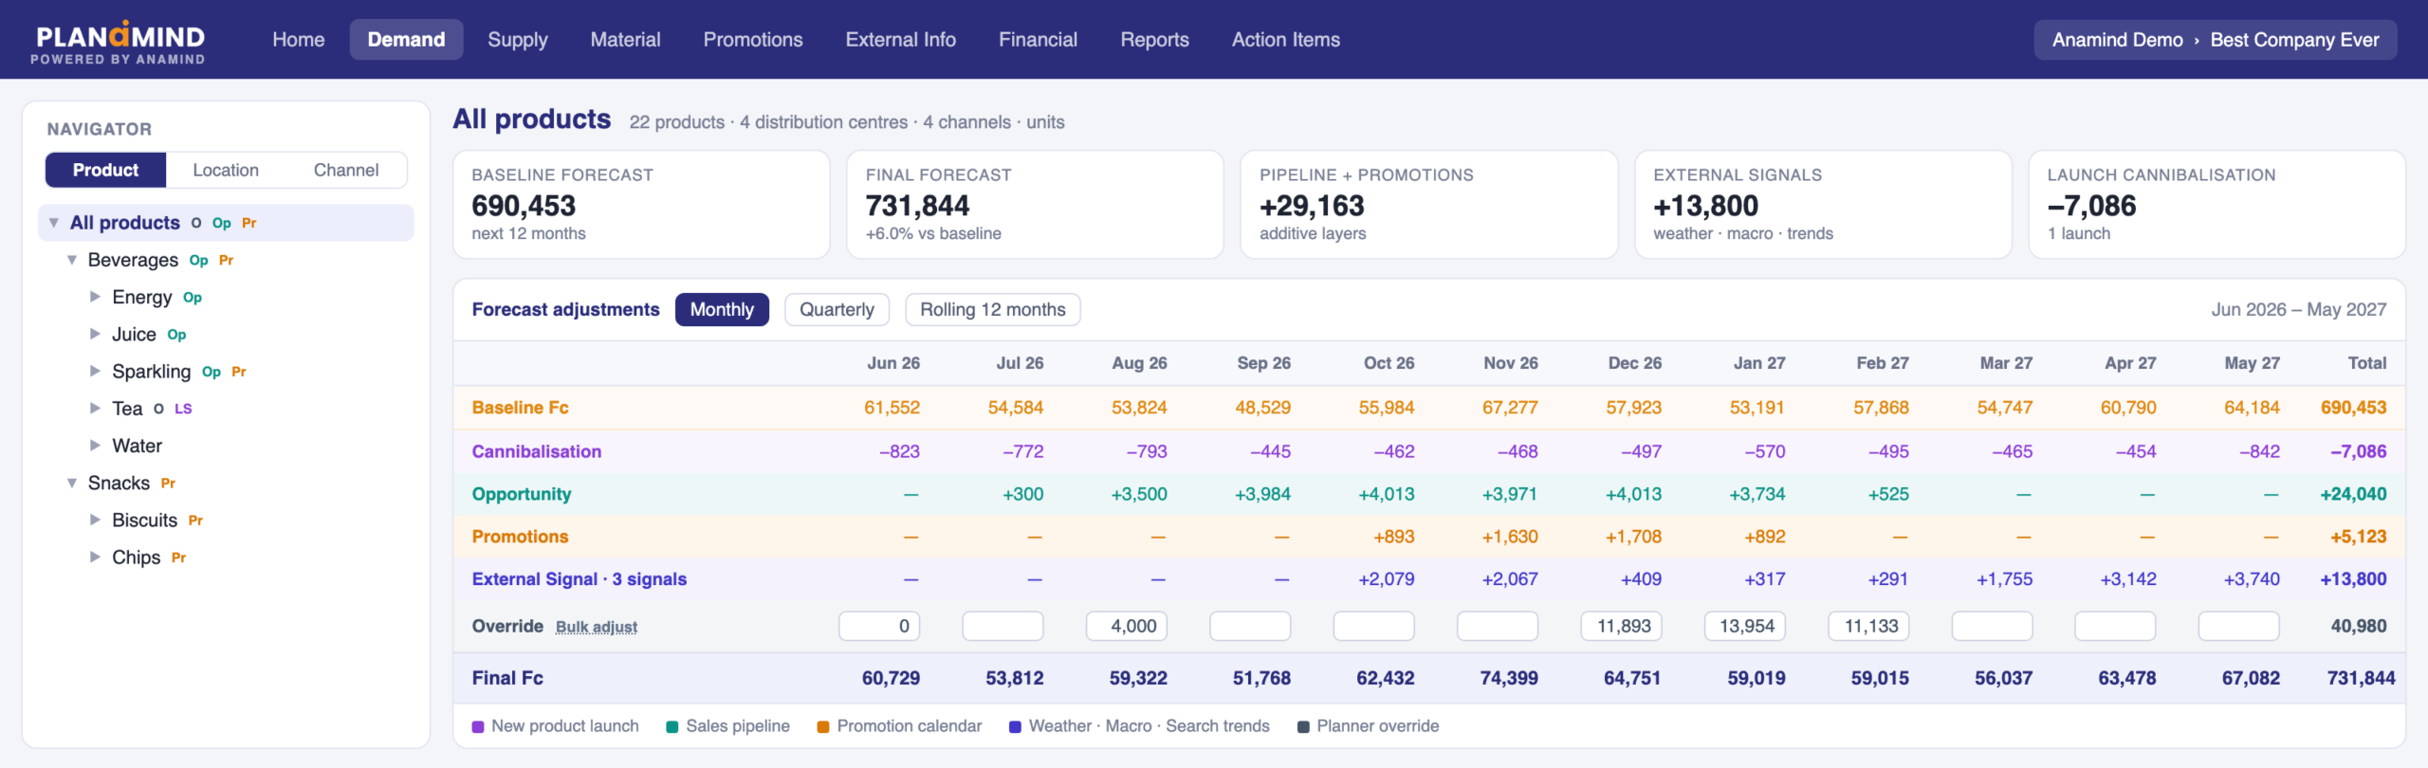Open the Financial menu tab
2428x768 pixels.
coord(1038,40)
